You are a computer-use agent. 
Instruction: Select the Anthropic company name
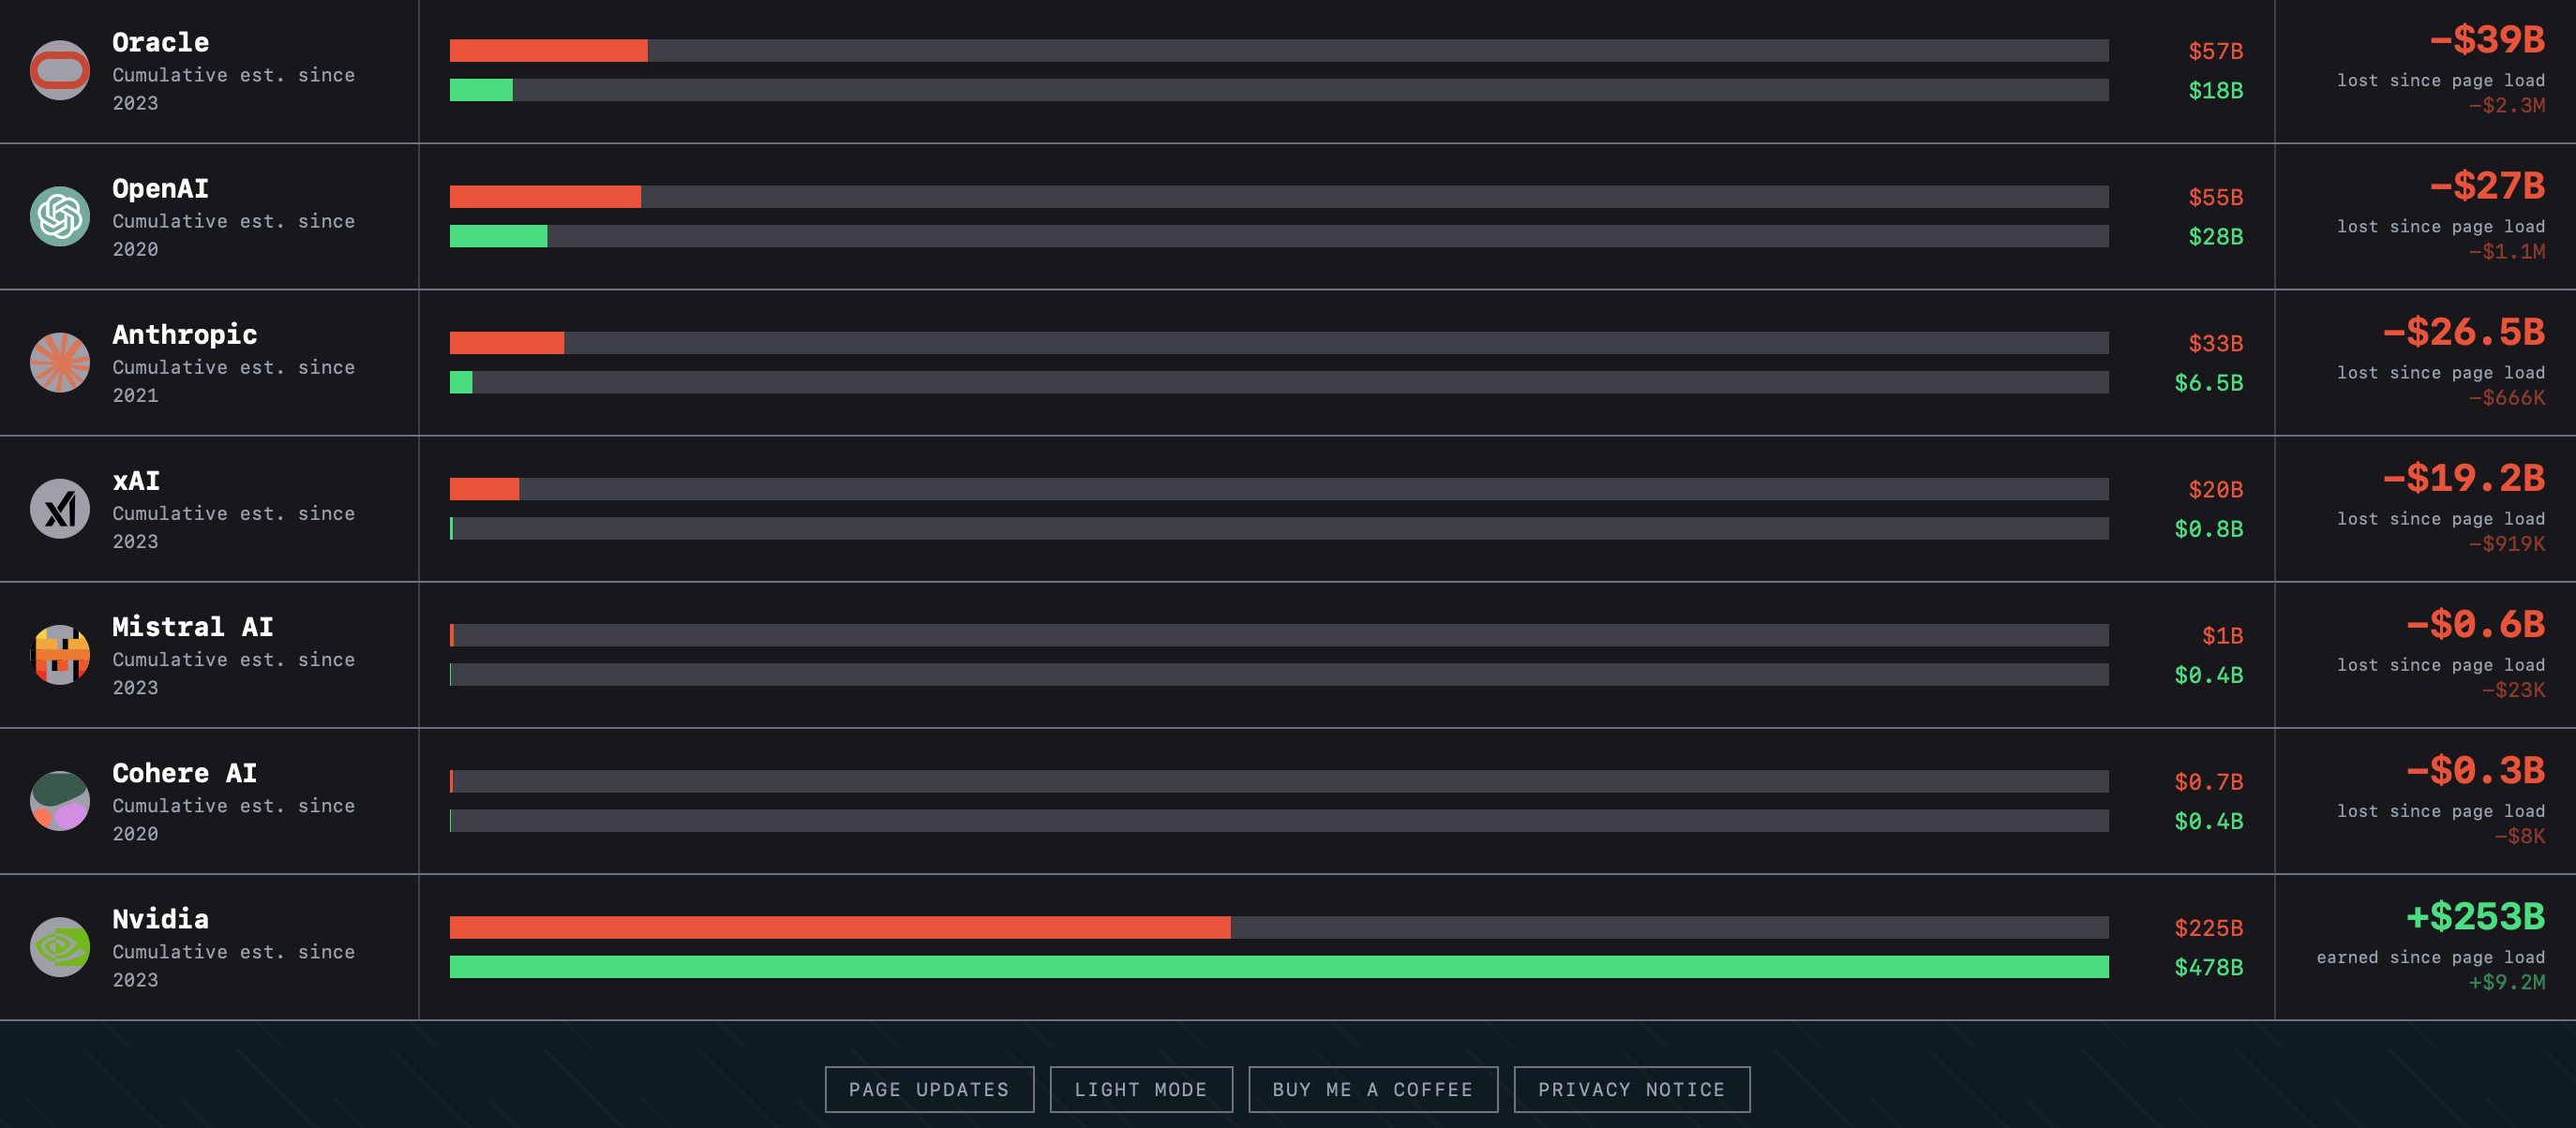pyautogui.click(x=185, y=334)
